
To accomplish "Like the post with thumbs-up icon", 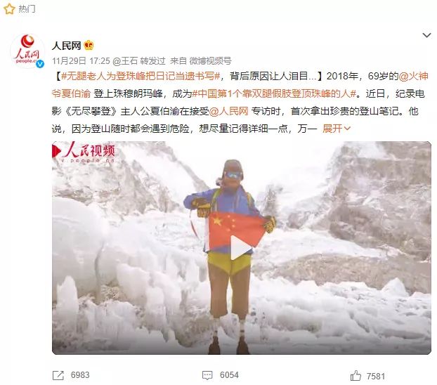I will (356, 376).
